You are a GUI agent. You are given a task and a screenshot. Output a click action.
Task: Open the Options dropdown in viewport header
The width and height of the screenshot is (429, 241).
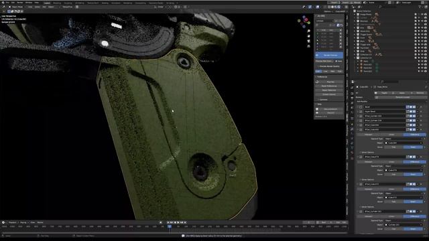pyautogui.click(x=328, y=11)
